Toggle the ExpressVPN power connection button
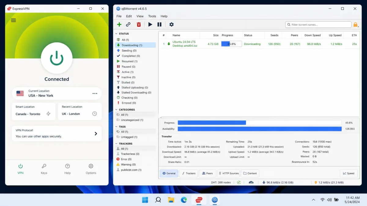The image size is (367, 206). coord(57,58)
